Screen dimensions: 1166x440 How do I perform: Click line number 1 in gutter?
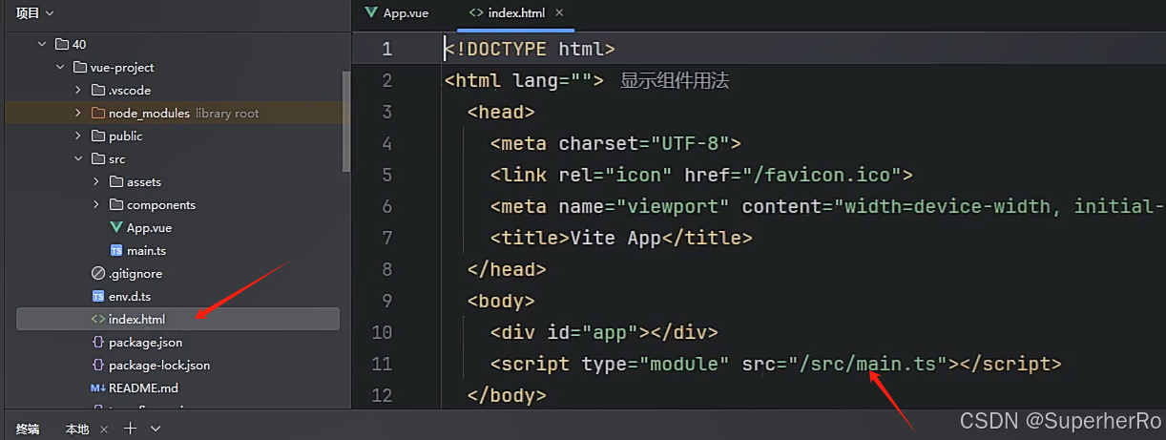coord(386,49)
